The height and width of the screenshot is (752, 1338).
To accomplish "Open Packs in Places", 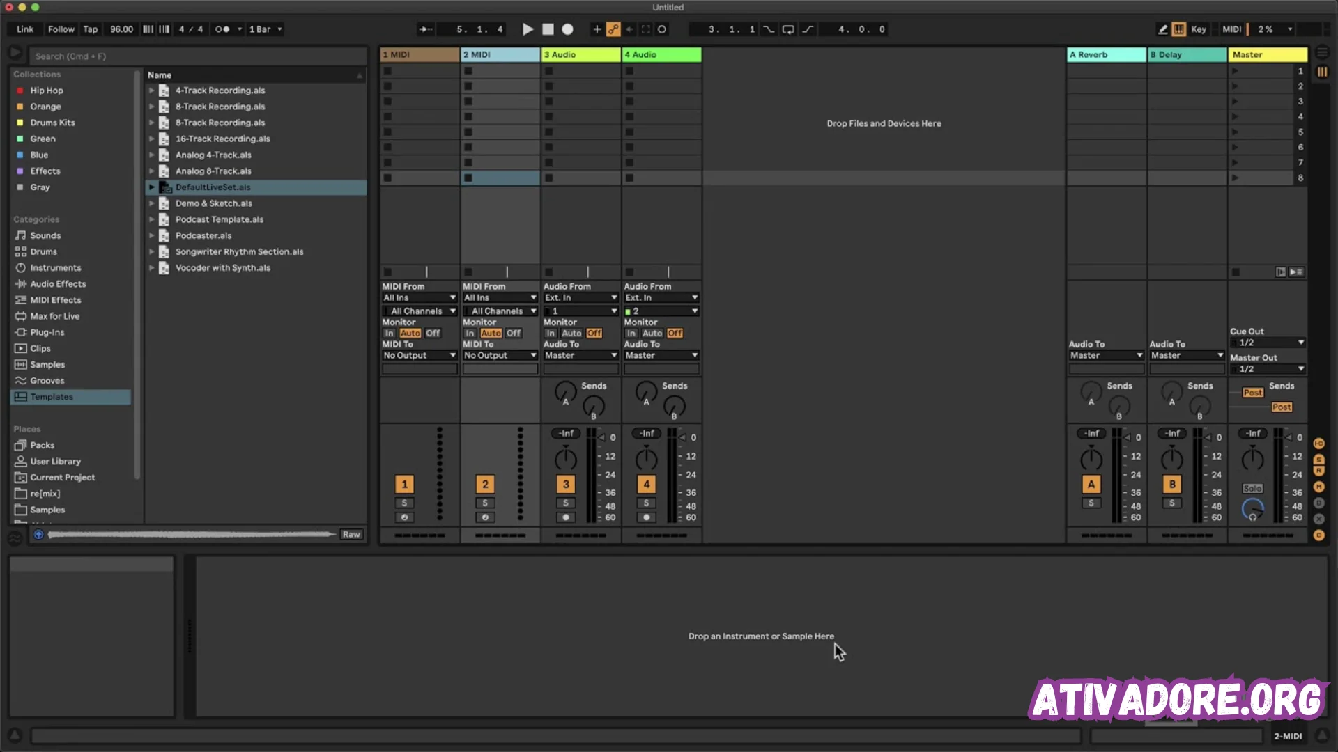I will click(43, 446).
